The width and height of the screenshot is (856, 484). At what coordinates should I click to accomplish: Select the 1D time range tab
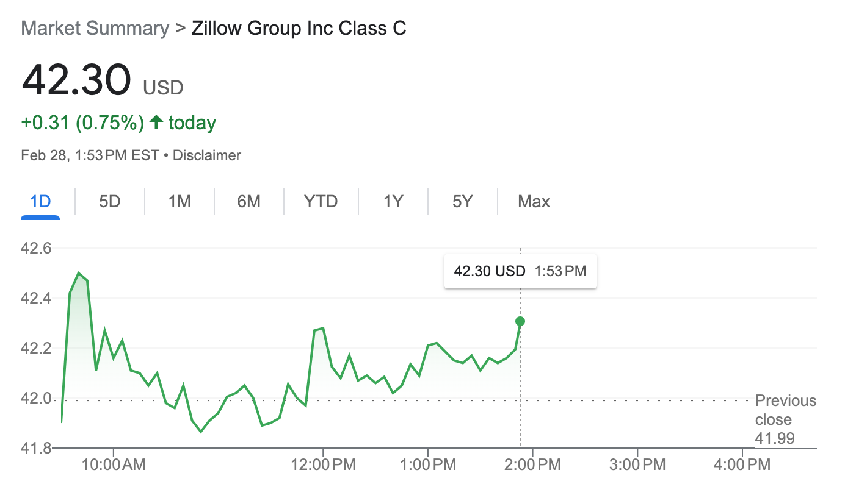40,201
